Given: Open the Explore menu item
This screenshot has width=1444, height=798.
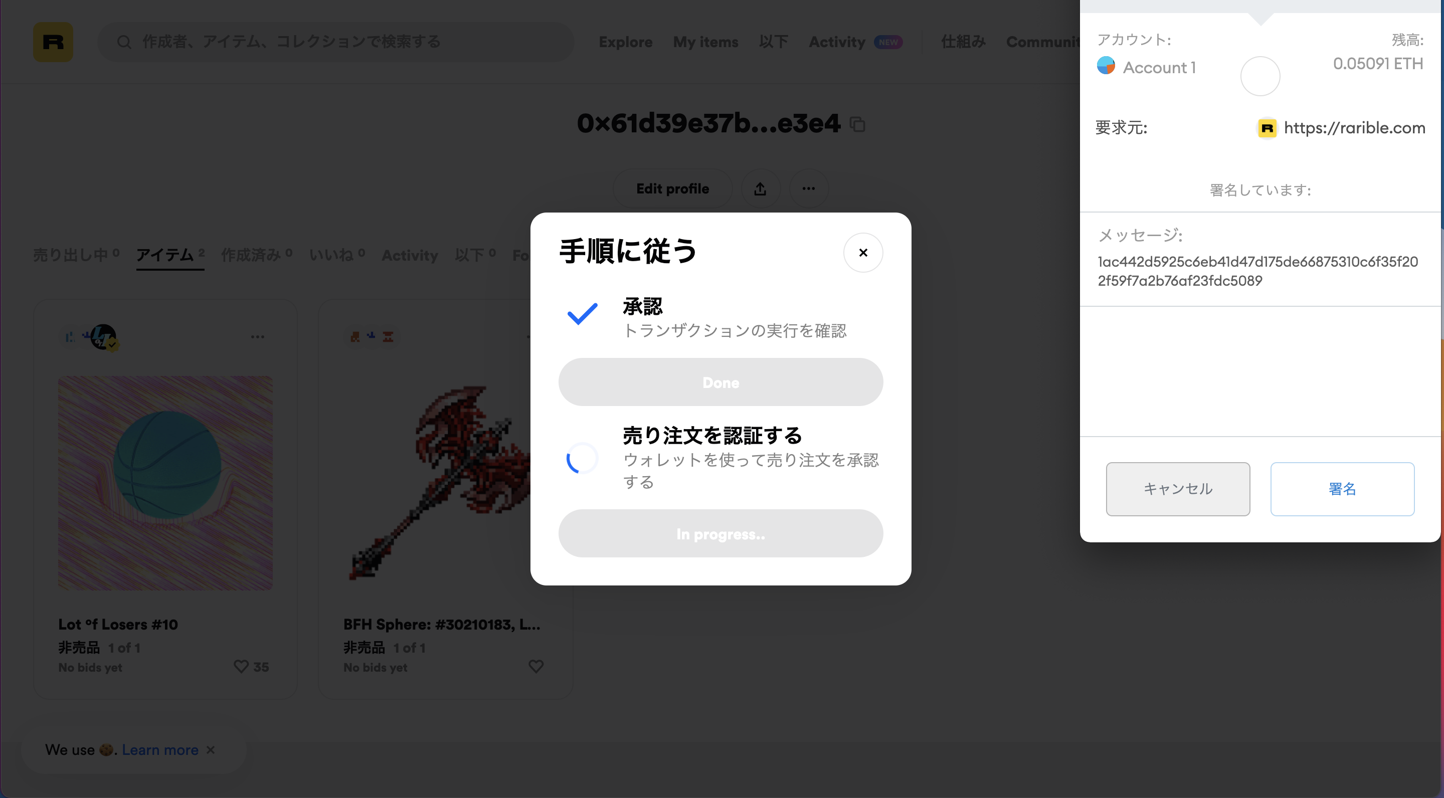Looking at the screenshot, I should tap(625, 42).
